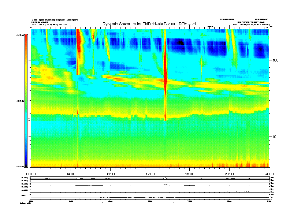290x224 pixels.
Task: Click the 100 frequency axis label
Action: coord(275,60)
